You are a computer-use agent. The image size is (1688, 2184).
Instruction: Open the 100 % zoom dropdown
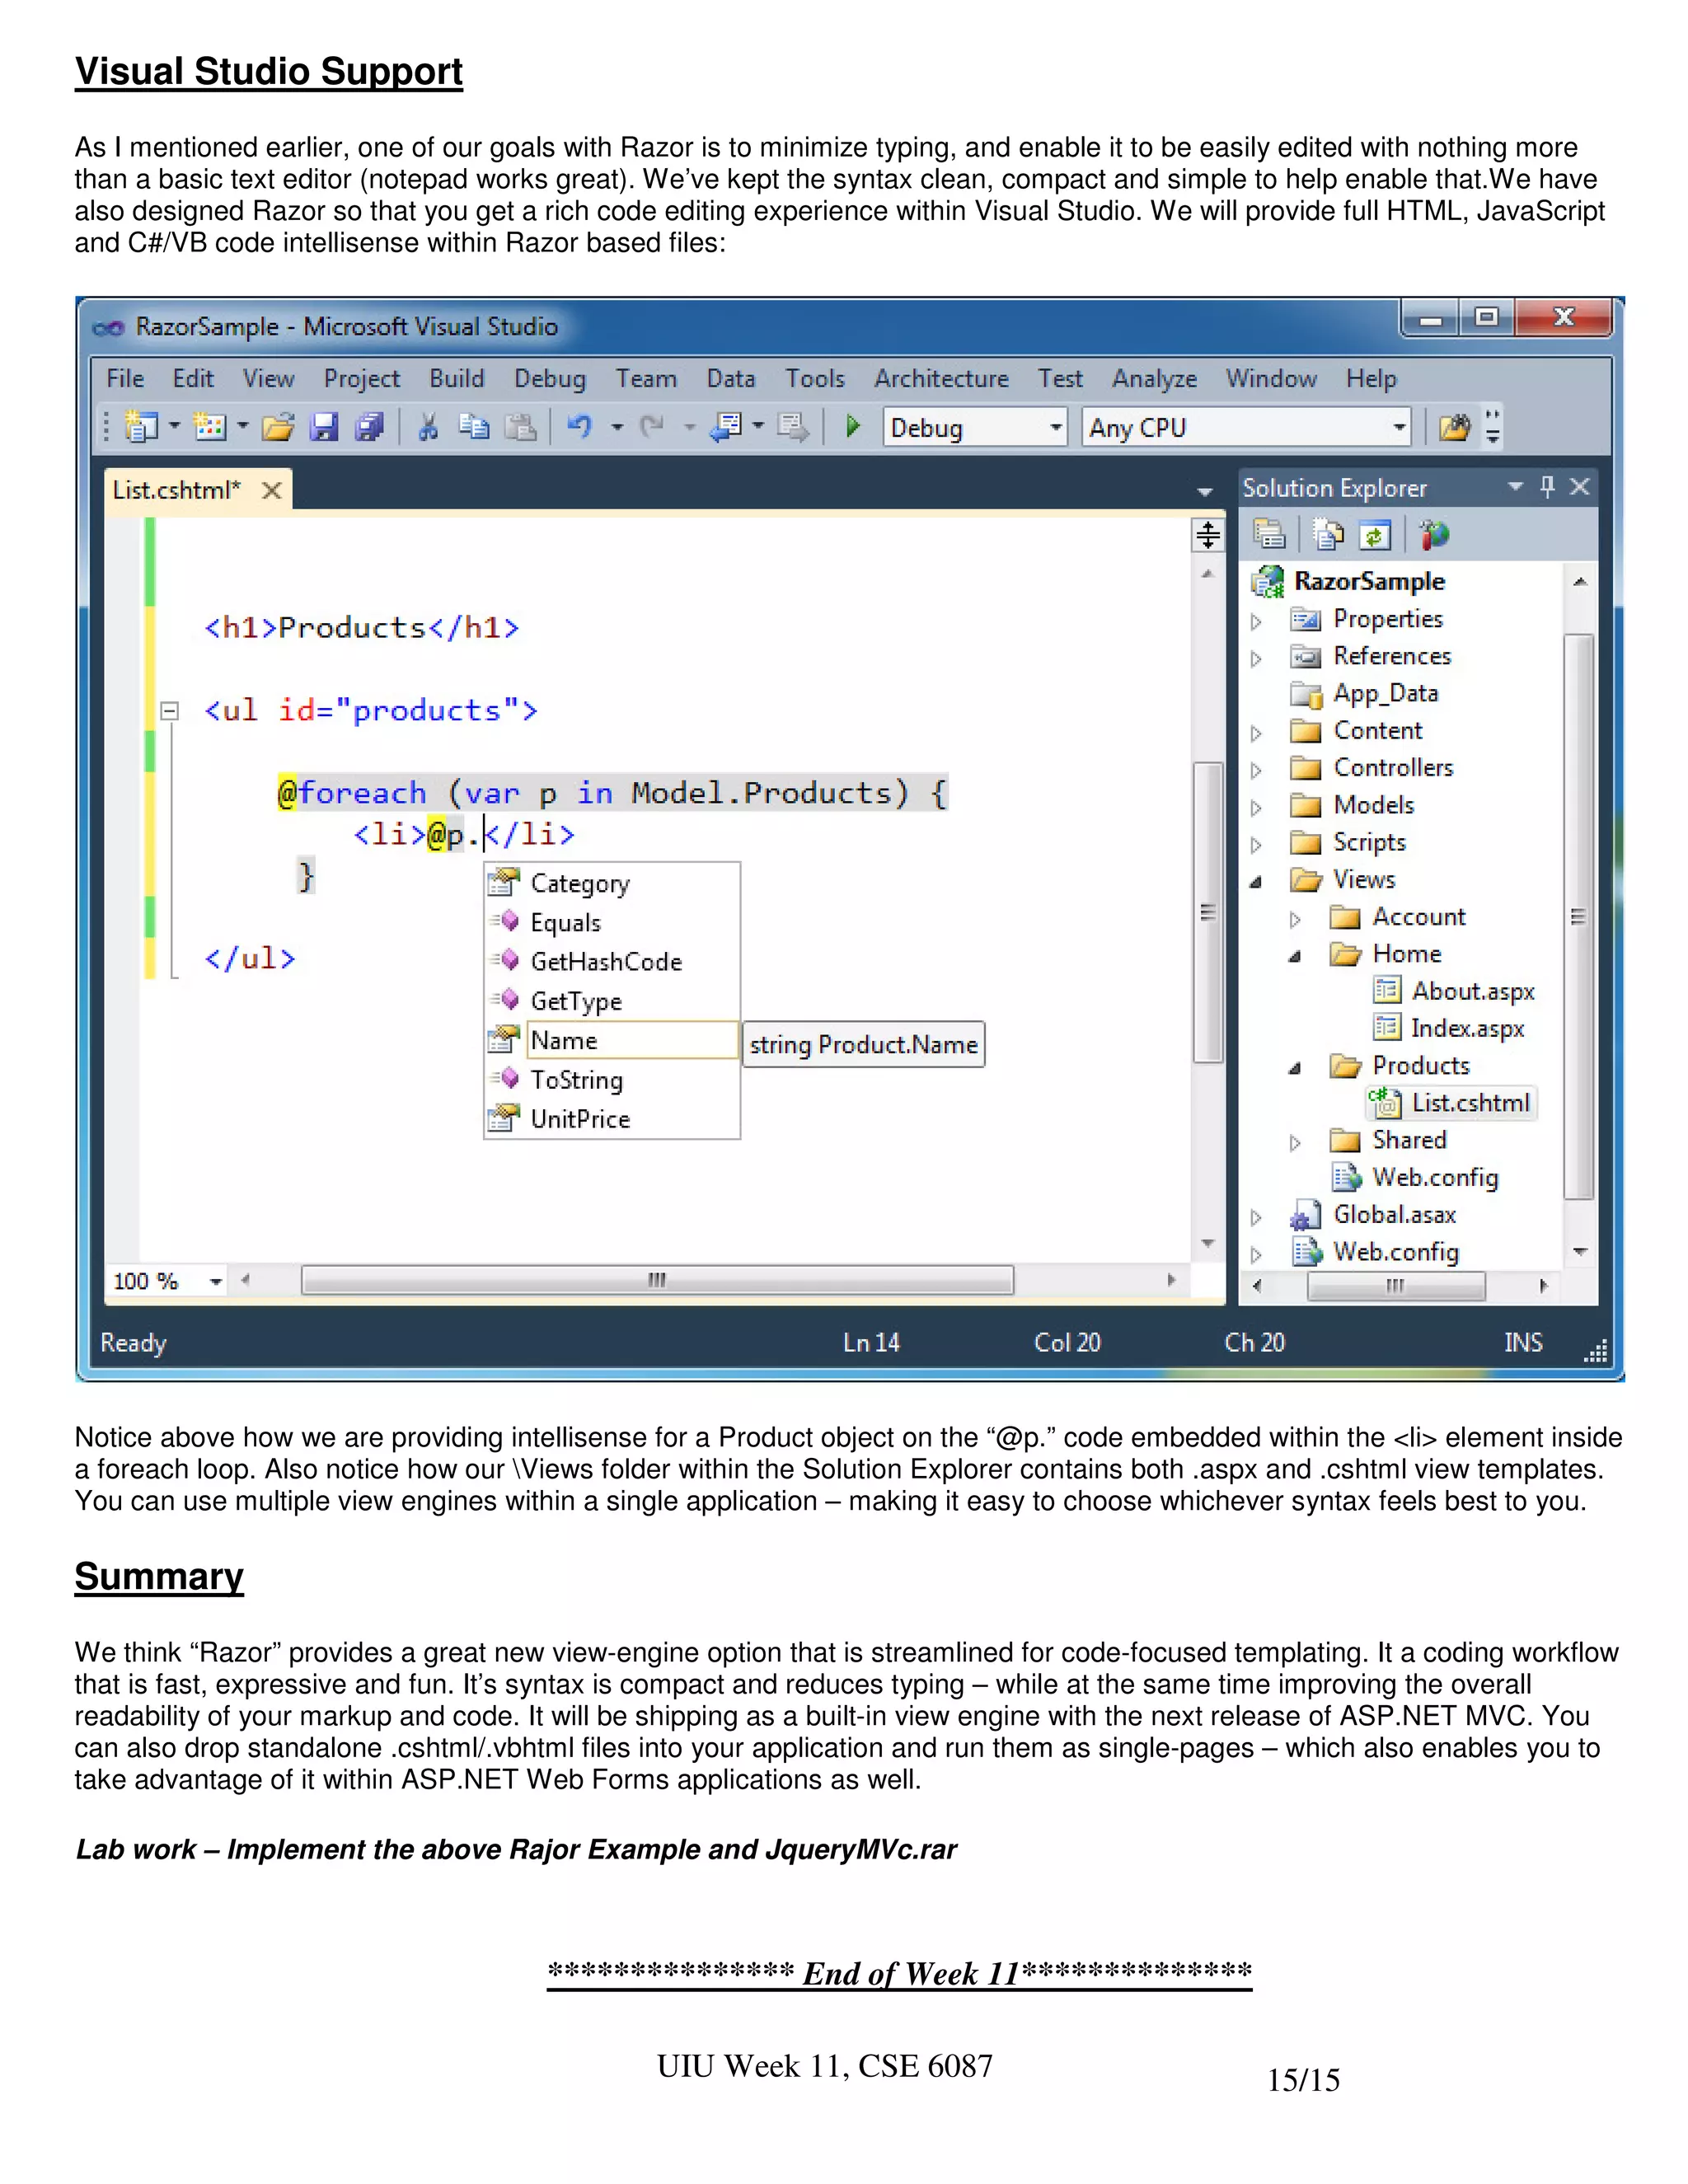[215, 1281]
